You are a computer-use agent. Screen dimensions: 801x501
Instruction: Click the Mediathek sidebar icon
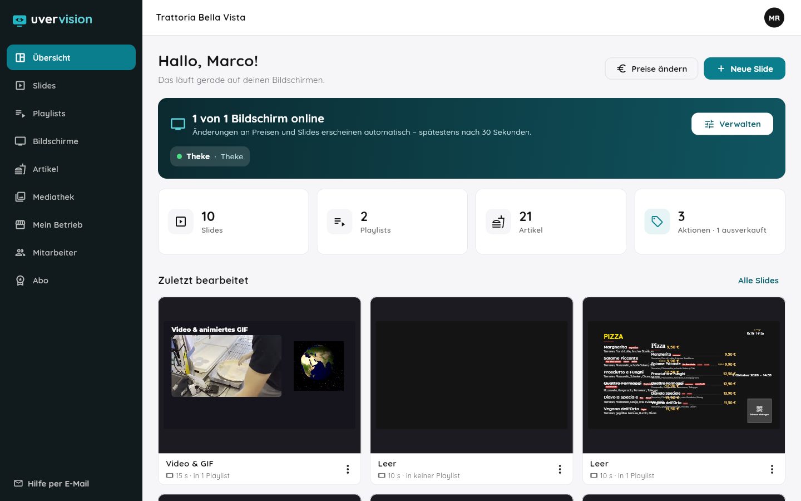20,197
